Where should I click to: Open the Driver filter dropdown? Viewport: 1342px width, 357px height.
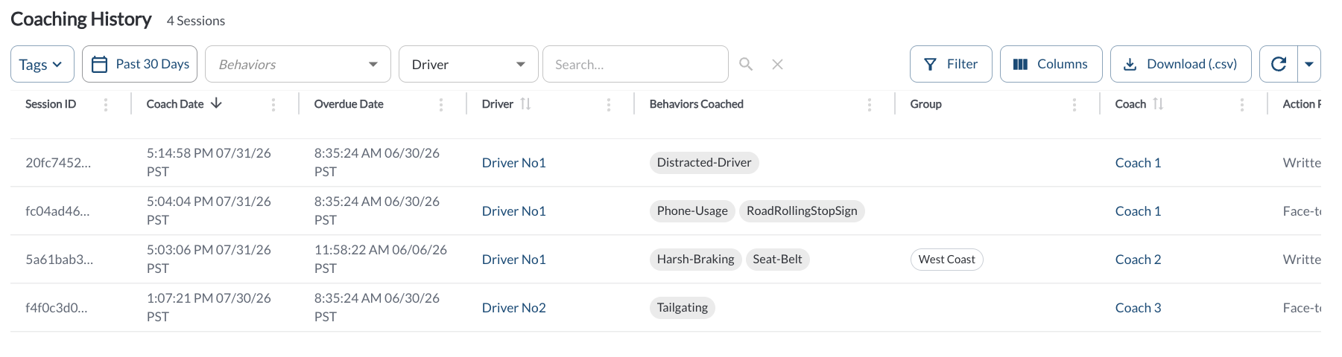click(x=469, y=64)
